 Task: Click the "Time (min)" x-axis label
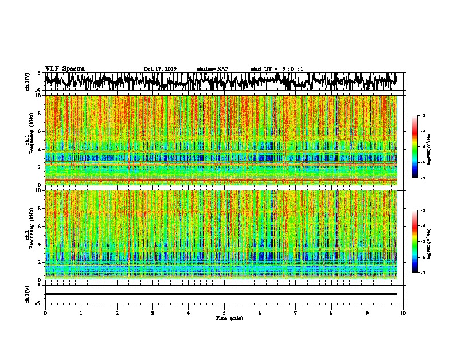coord(229,318)
